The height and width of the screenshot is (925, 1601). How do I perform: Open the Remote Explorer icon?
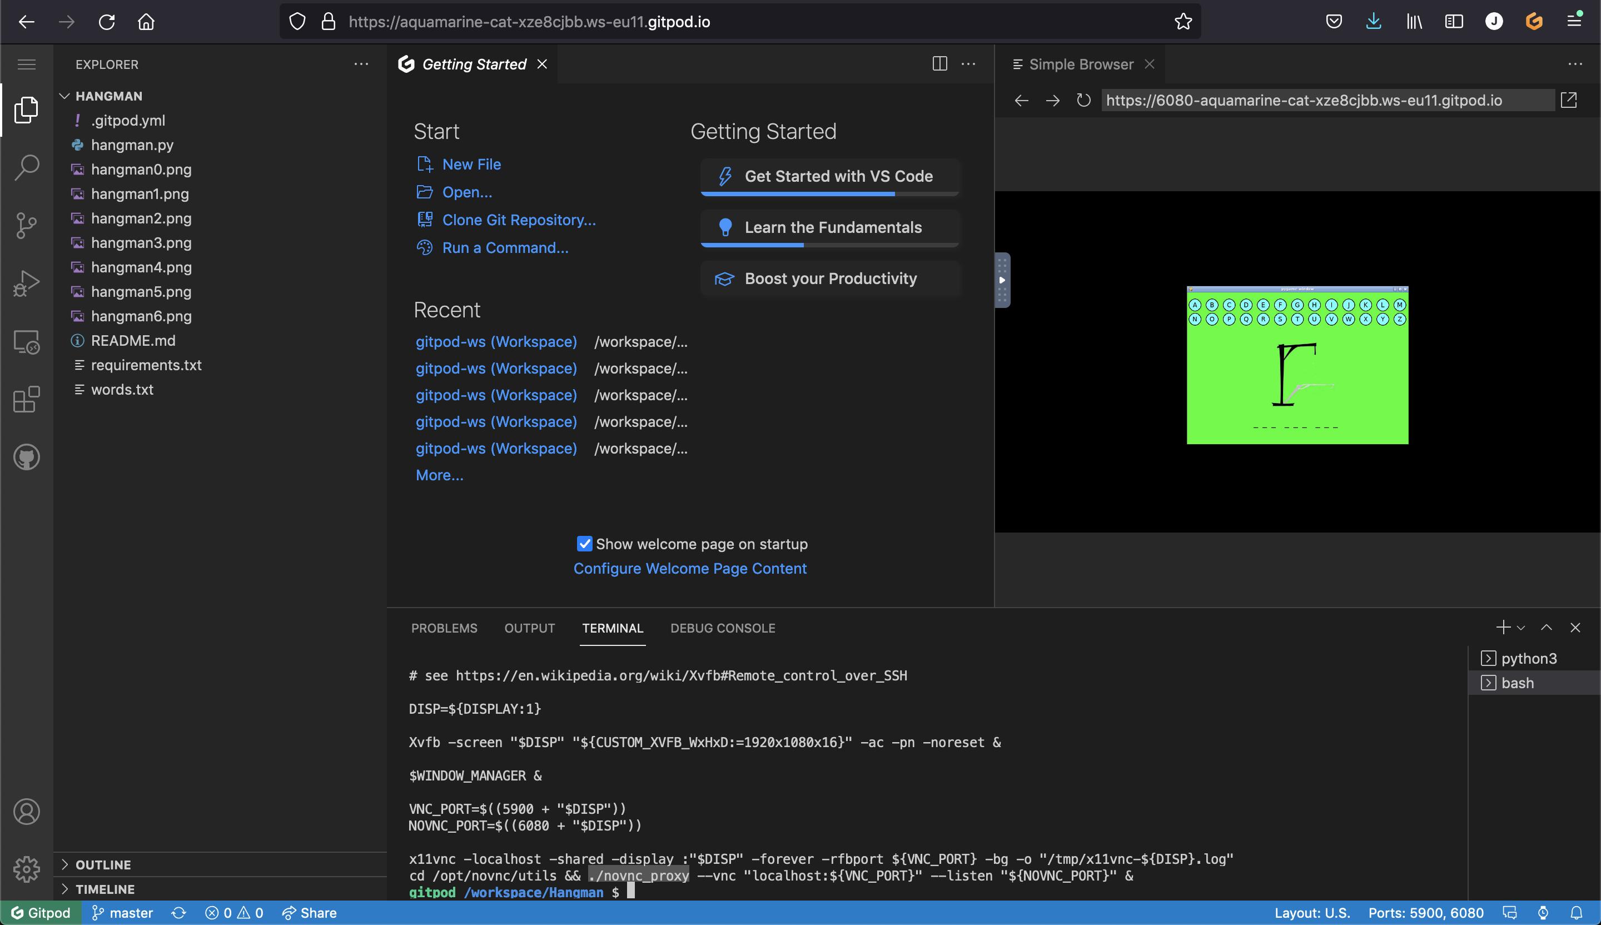[x=27, y=341]
